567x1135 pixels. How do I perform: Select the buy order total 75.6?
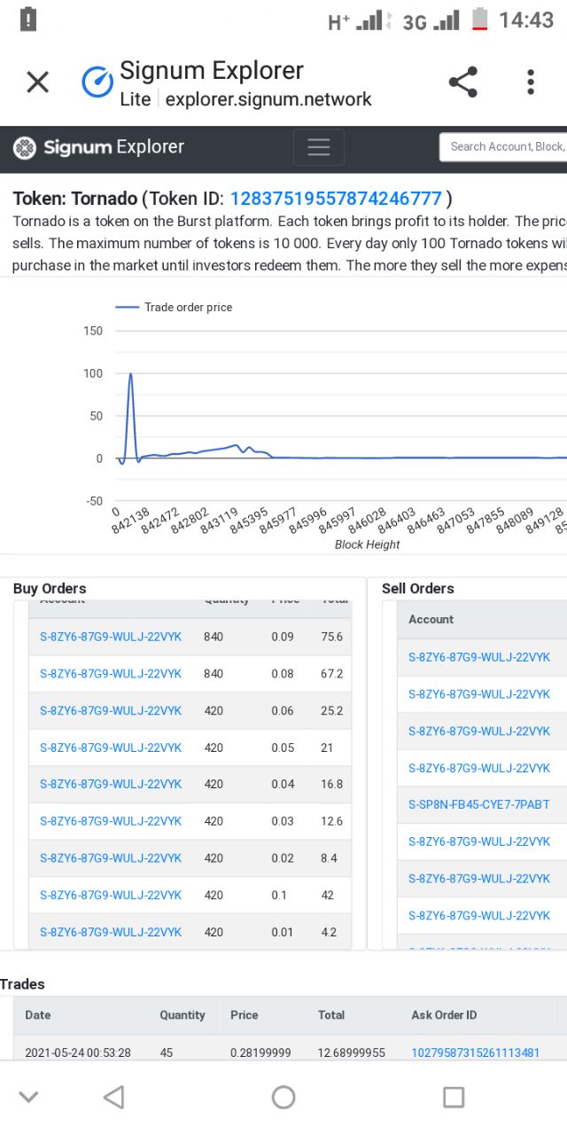(x=332, y=637)
